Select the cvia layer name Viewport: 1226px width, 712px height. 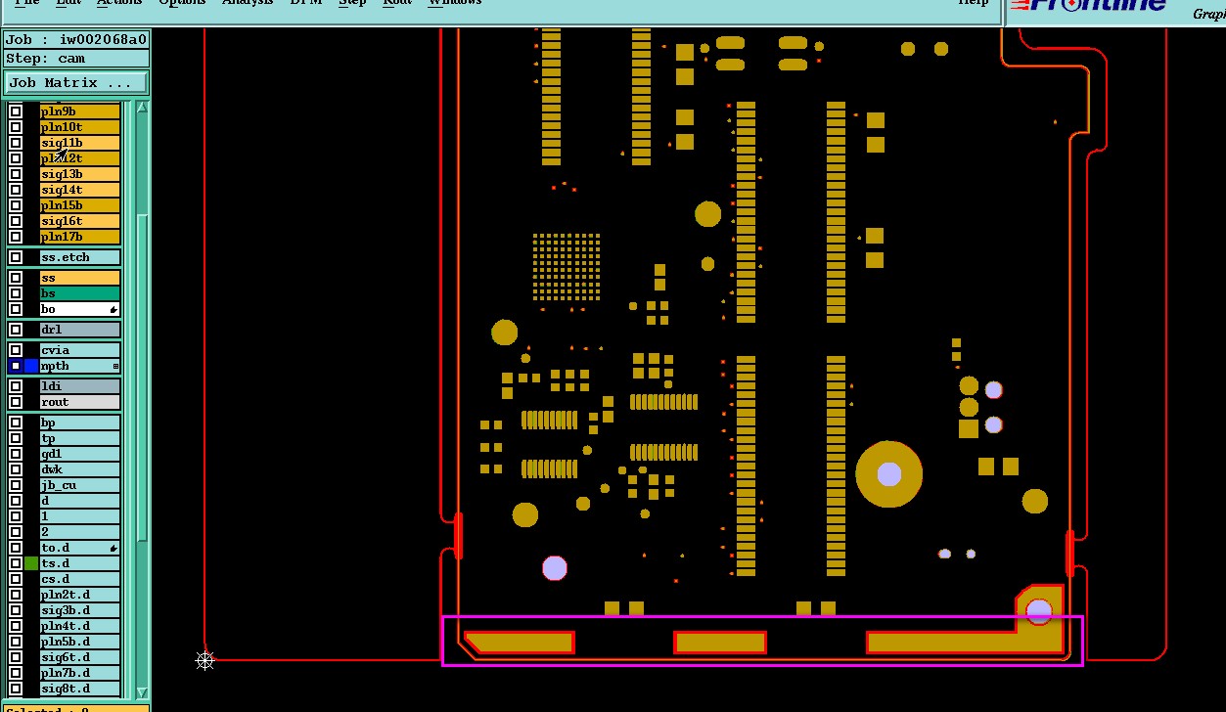coord(79,350)
